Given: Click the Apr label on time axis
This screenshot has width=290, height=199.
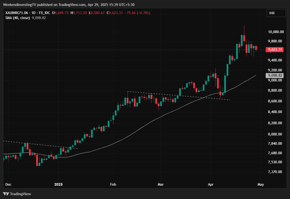Looking at the screenshot, I should tap(211, 184).
